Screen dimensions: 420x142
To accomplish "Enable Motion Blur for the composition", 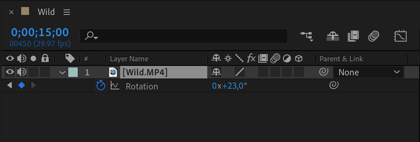I will (x=374, y=36).
